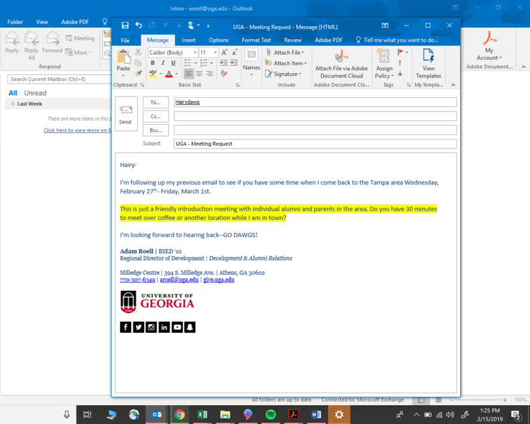Click the Cc... button

click(155, 116)
